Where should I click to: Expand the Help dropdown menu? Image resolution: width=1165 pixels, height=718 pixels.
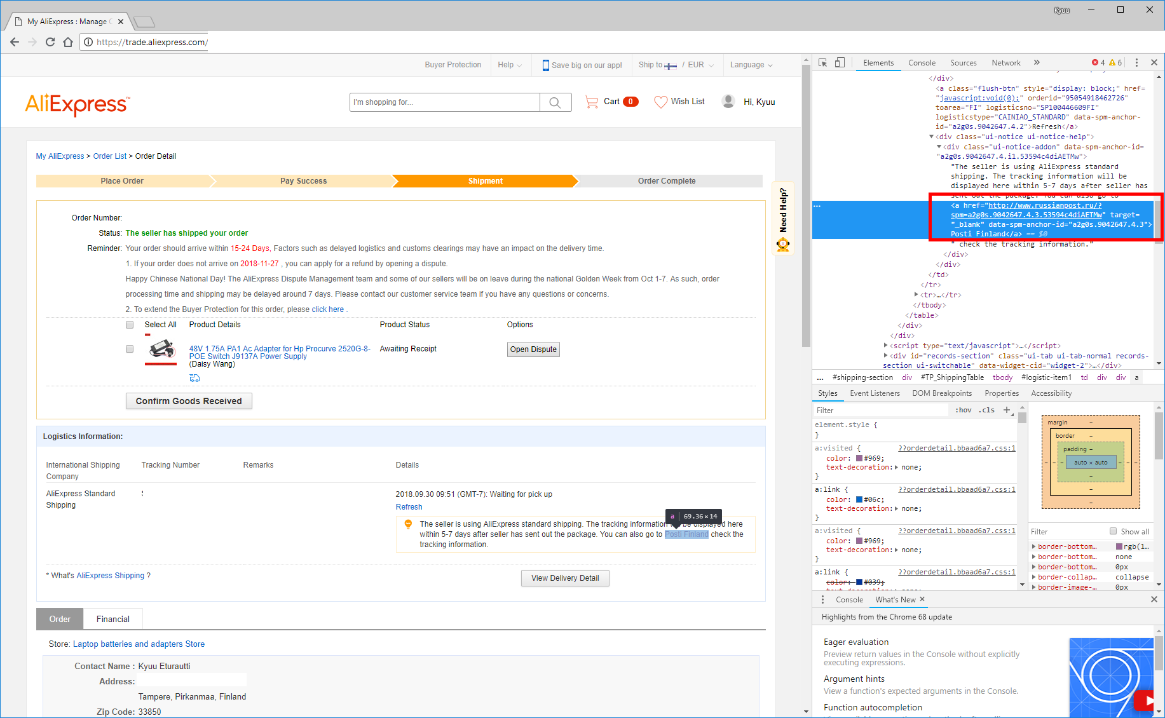510,65
